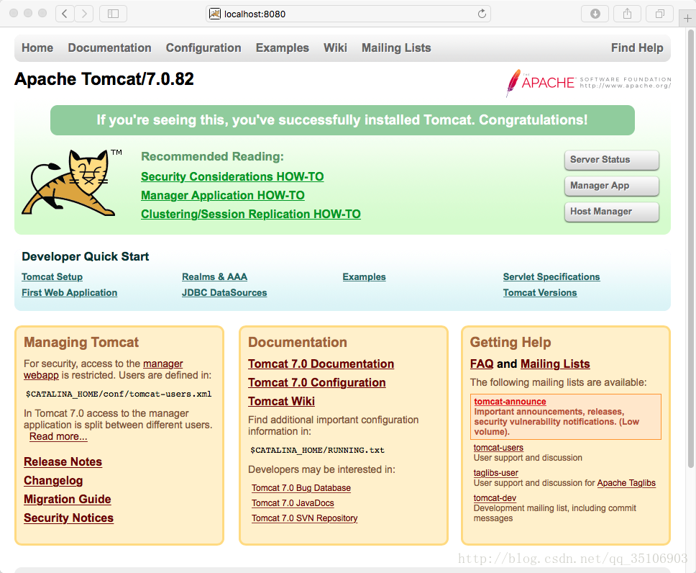Open the tomcat-announce mailing list link
The width and height of the screenshot is (696, 573).
[510, 401]
